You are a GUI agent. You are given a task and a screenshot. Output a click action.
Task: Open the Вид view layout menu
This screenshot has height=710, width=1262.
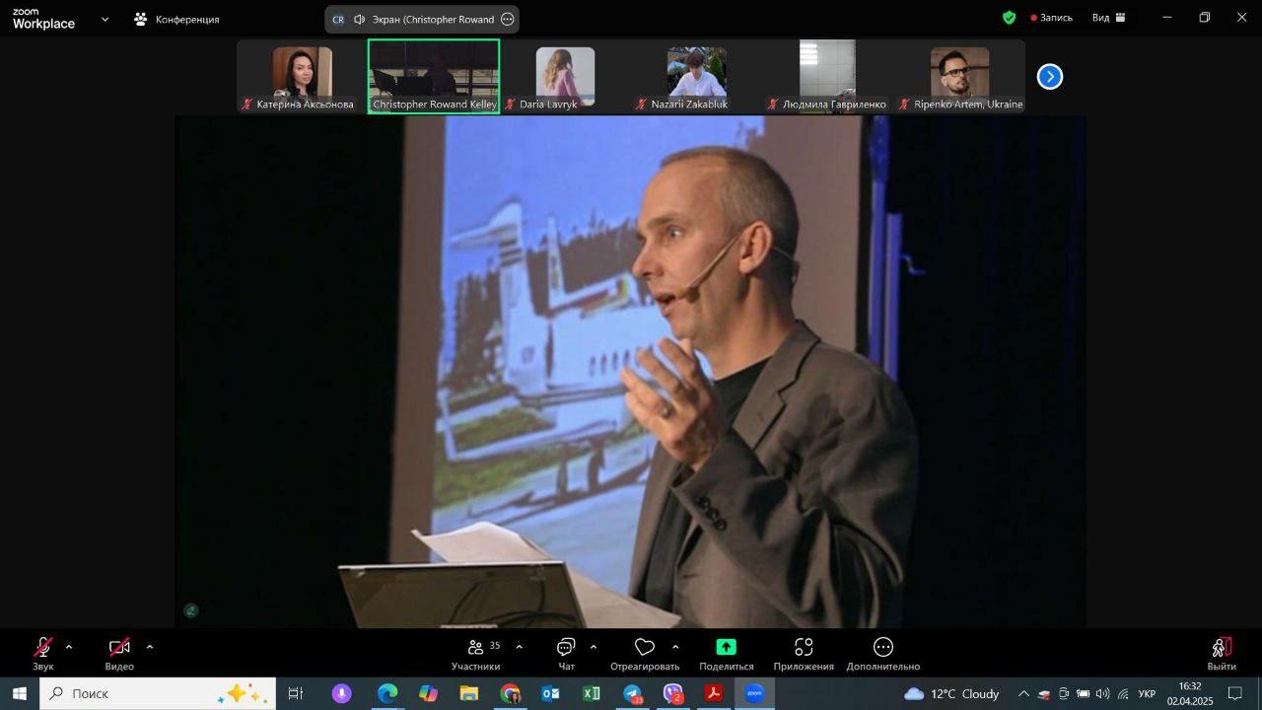(x=1109, y=18)
